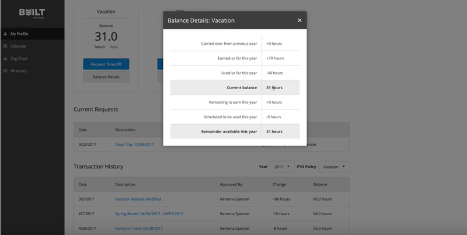Click the '56.0 hours' balance cell
Image resolution: width=467 pixels, height=235 pixels.
tap(323, 229)
